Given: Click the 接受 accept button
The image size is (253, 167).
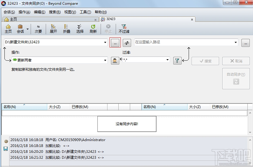Looking at the screenshot, I should pyautogui.click(x=205, y=61).
